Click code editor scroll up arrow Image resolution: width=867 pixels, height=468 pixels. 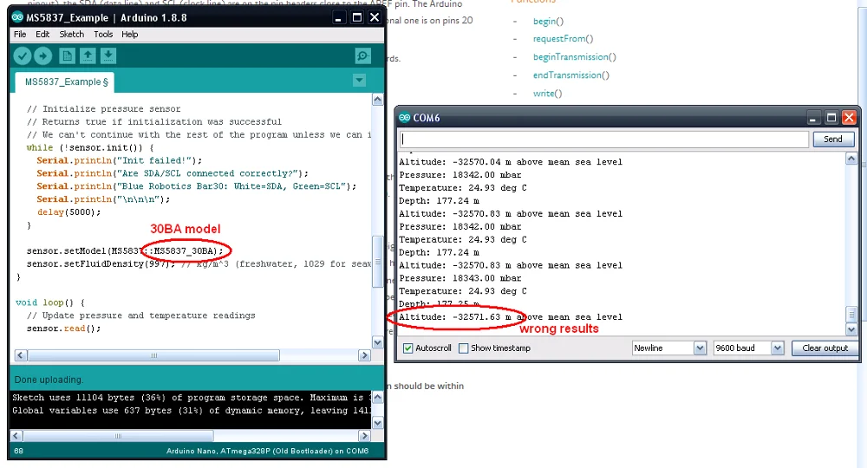point(378,100)
